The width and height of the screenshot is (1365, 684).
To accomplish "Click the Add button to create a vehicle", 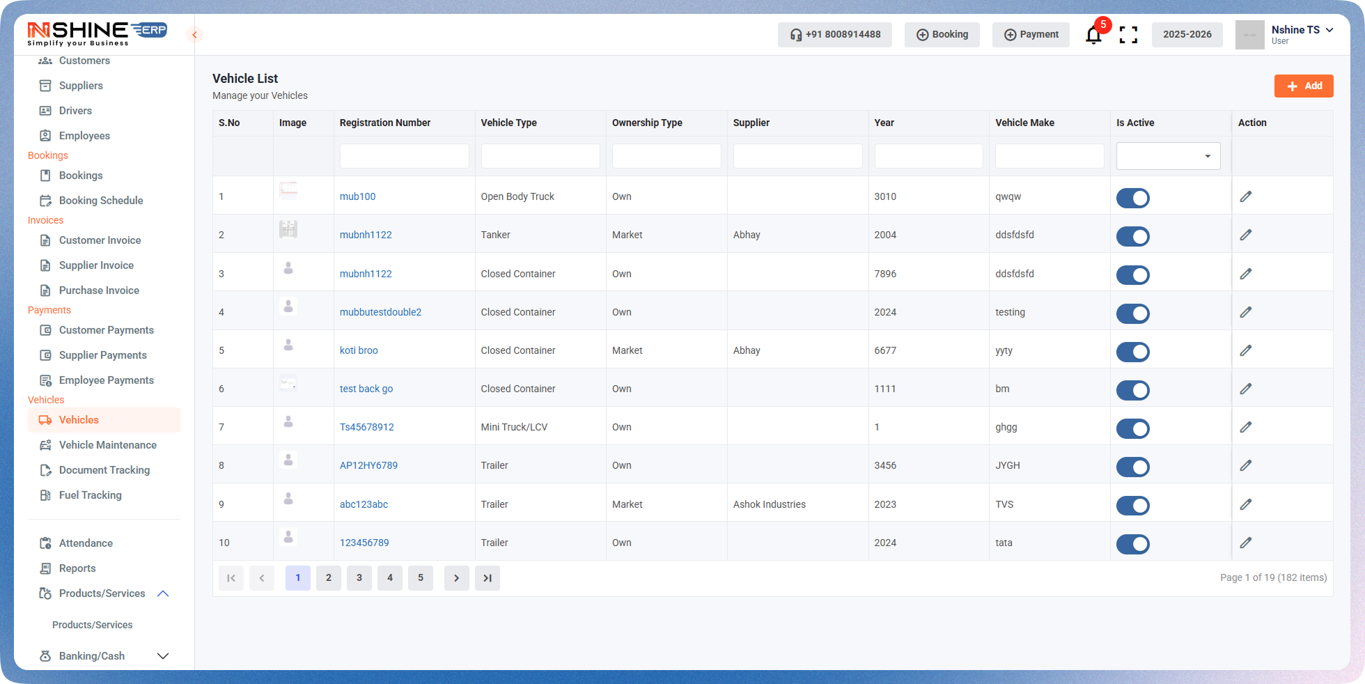I will 1304,86.
